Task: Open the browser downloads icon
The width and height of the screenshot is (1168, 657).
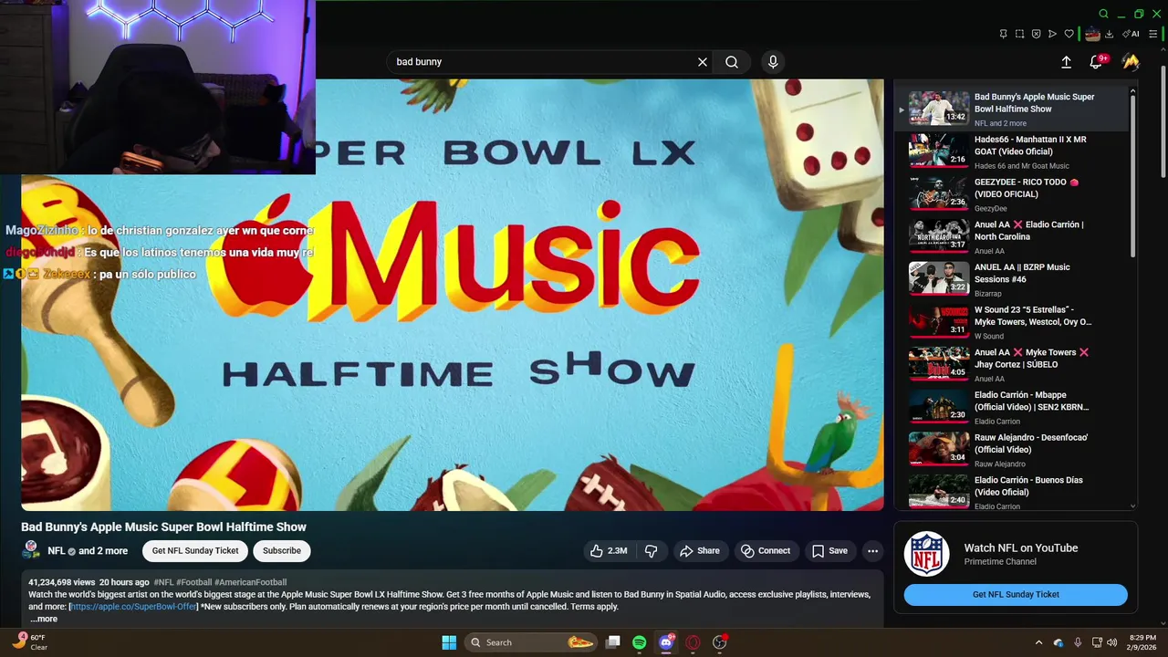Action: coord(1109,34)
